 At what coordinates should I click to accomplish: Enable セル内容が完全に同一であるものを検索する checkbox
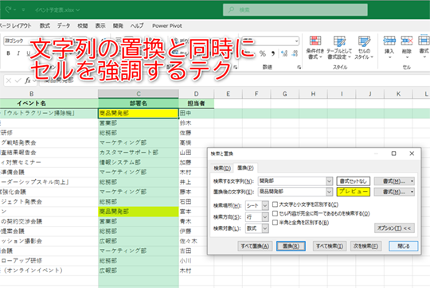coord(275,213)
